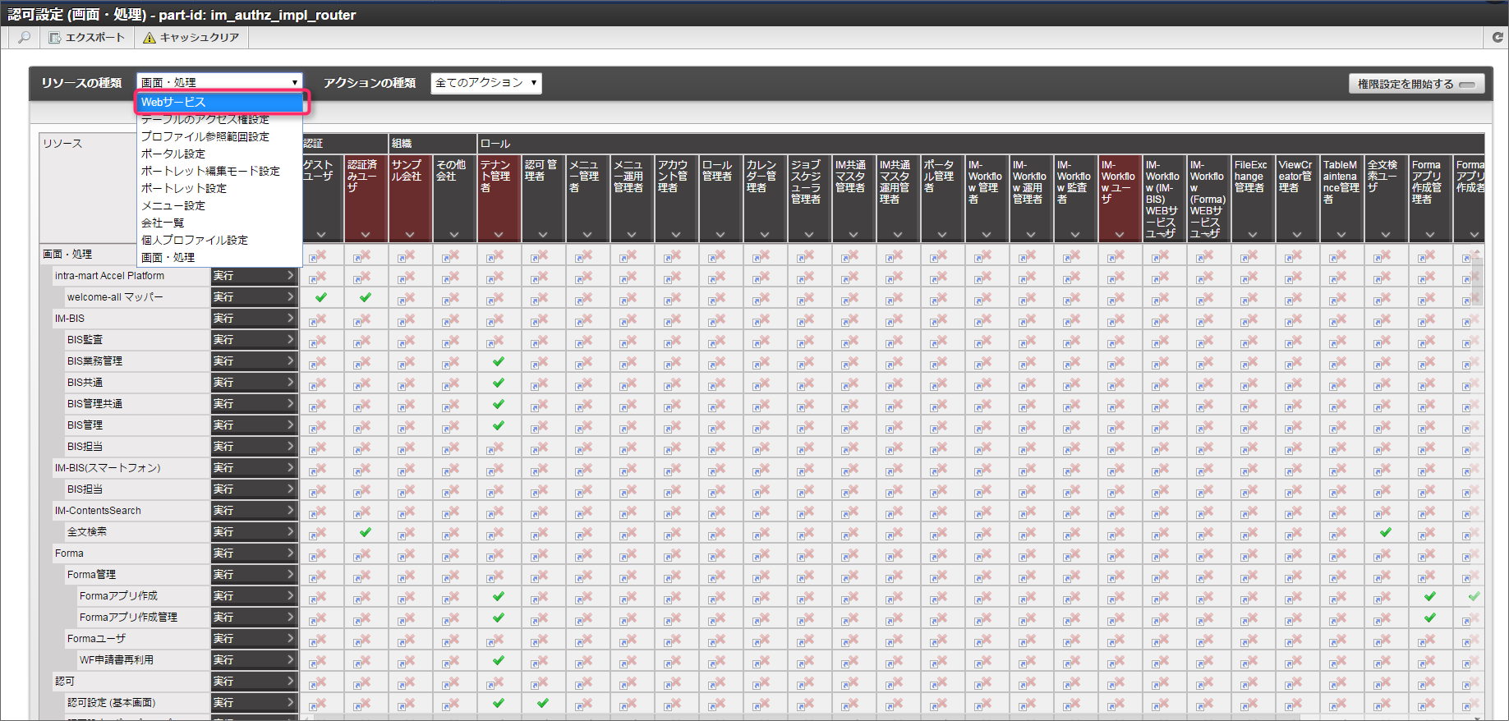Image resolution: width=1509 pixels, height=721 pixels.
Task: Open the resource type (リソースの種類) combo box
Action: [219, 82]
